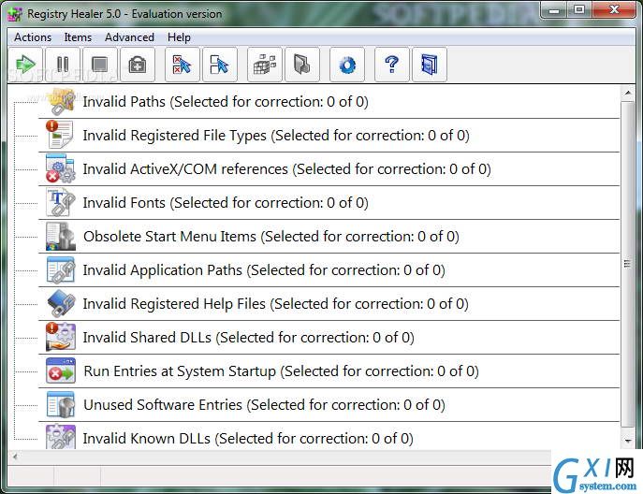
Task: Click the vertical scrollbar up arrow
Action: [628, 93]
